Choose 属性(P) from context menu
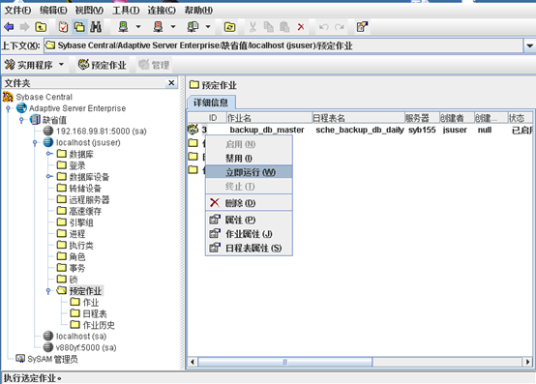Image resolution: width=536 pixels, height=384 pixels. click(x=249, y=220)
